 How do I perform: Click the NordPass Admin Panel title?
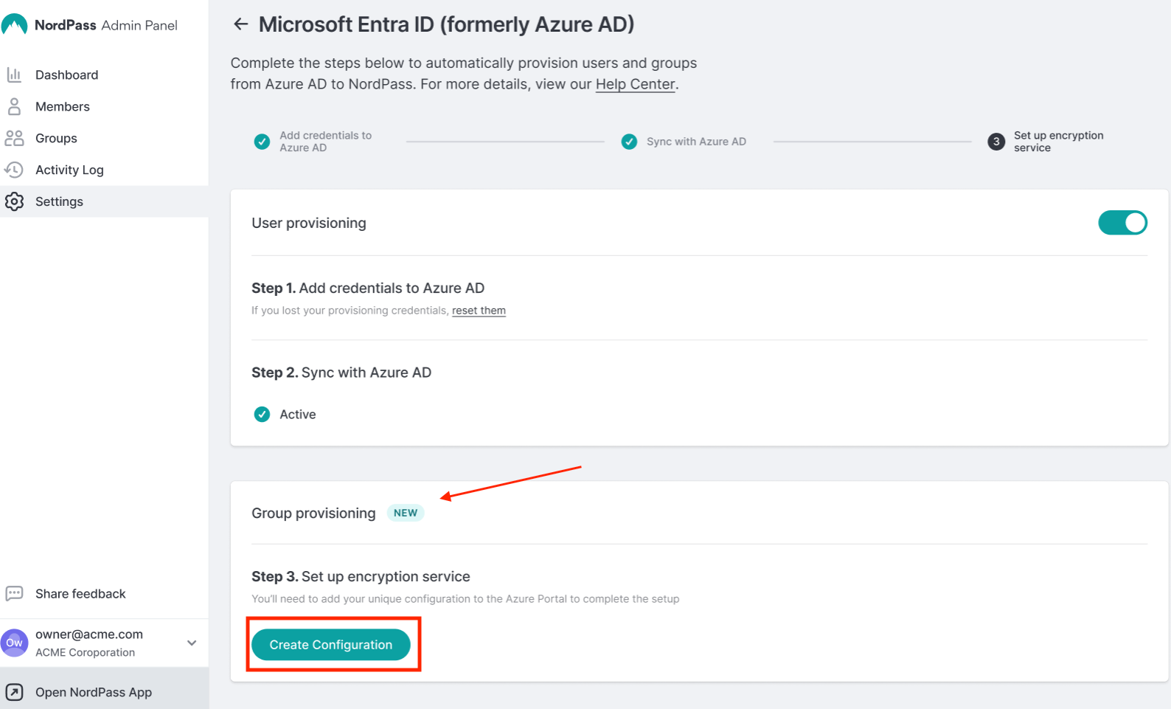(x=106, y=25)
